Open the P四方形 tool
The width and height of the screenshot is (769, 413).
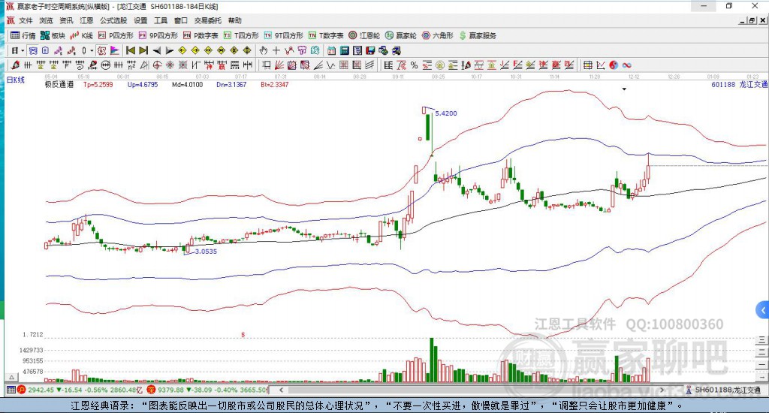(116, 35)
